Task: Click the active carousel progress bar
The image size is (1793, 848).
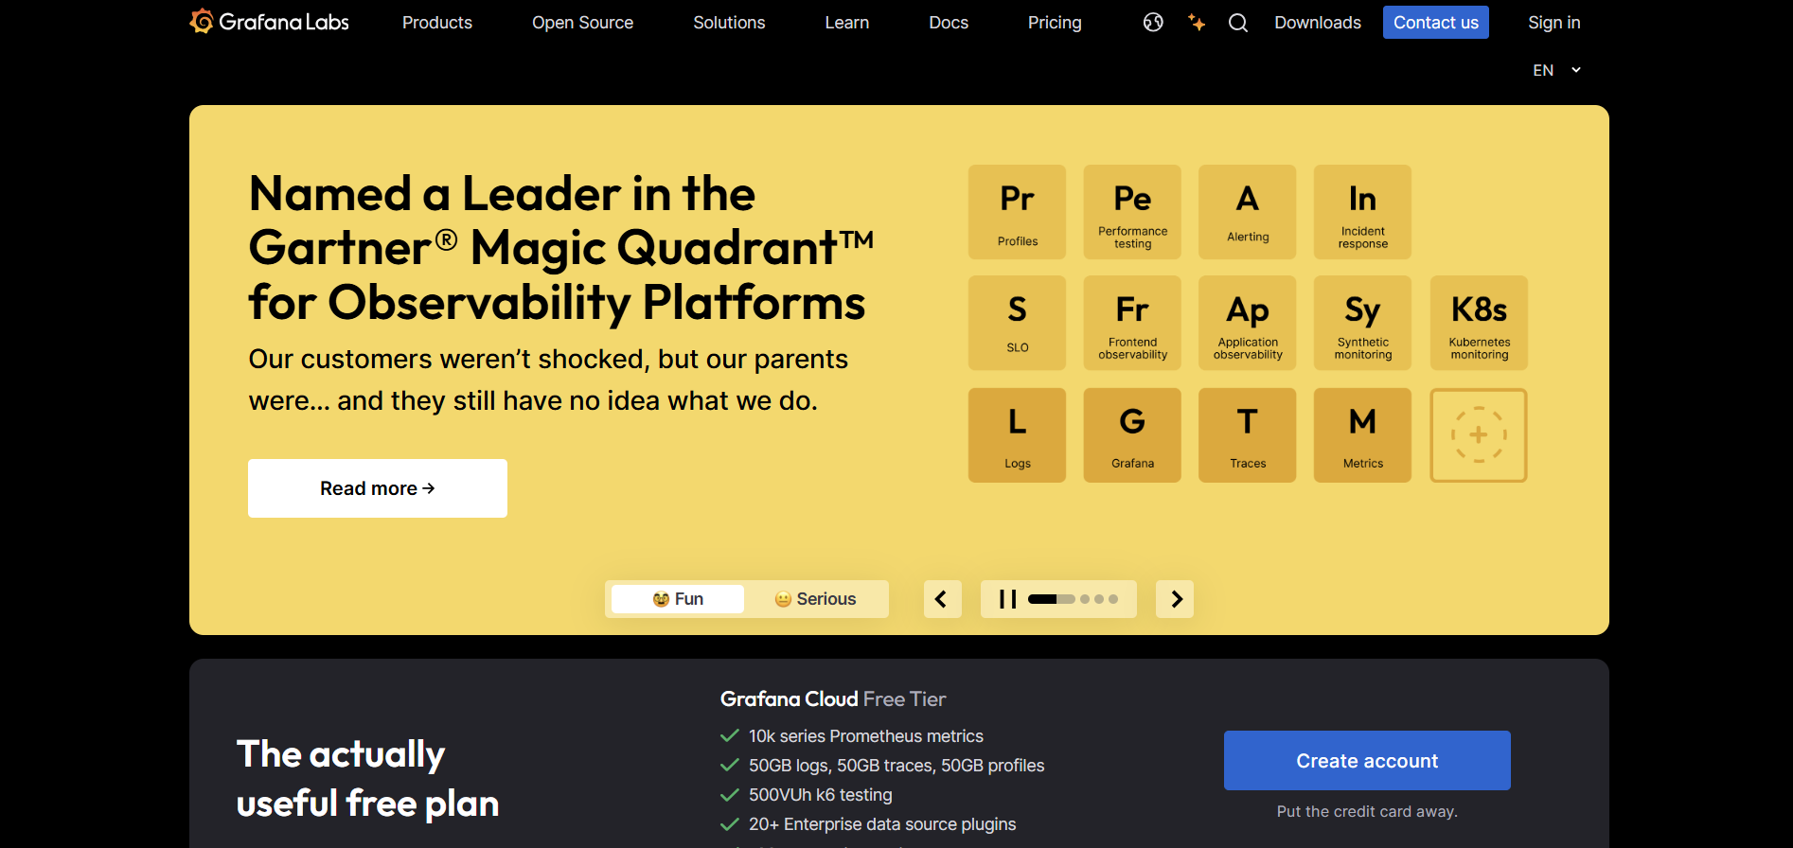Action: 1051,599
